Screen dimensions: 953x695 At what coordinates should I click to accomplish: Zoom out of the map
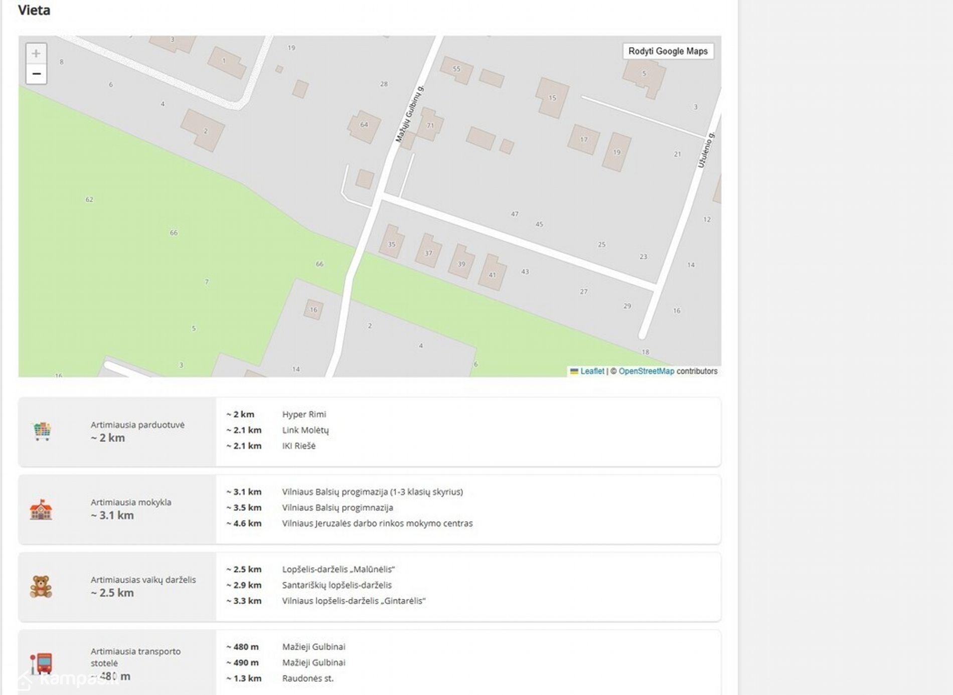click(x=36, y=74)
